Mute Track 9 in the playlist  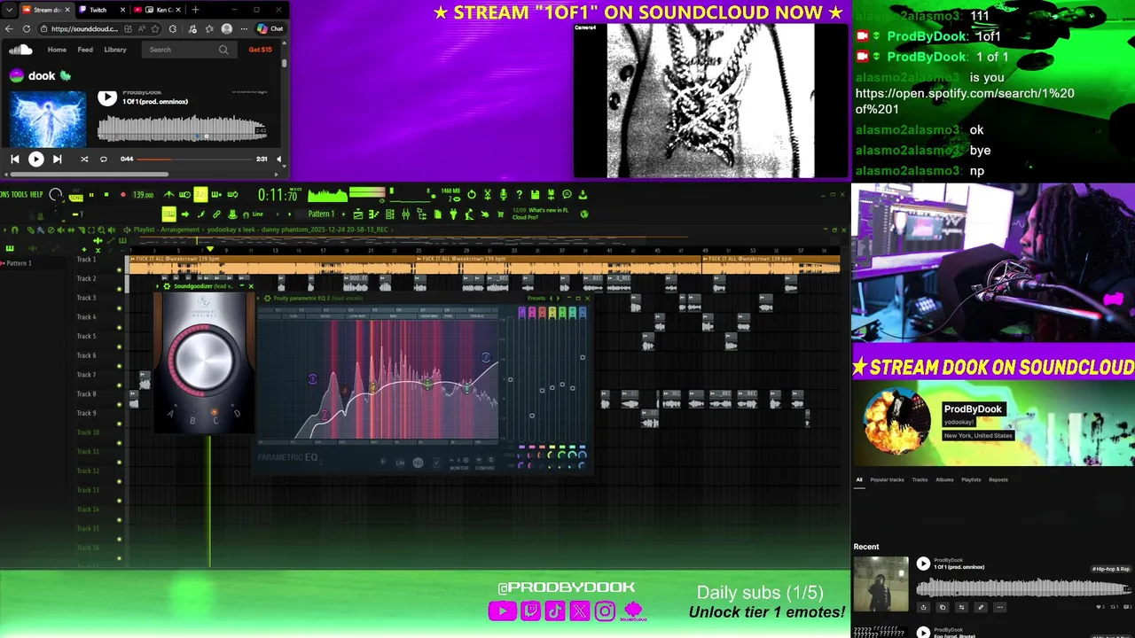119,424
